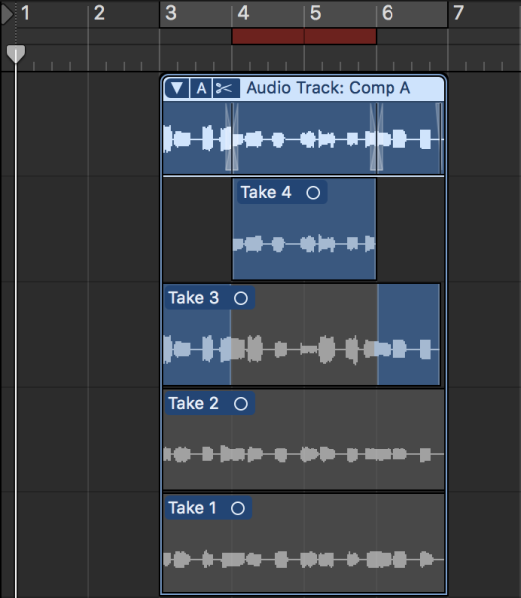This screenshot has height=598, width=521.
Task: Collapse the take folder disclosure triangle
Action: [x=177, y=88]
